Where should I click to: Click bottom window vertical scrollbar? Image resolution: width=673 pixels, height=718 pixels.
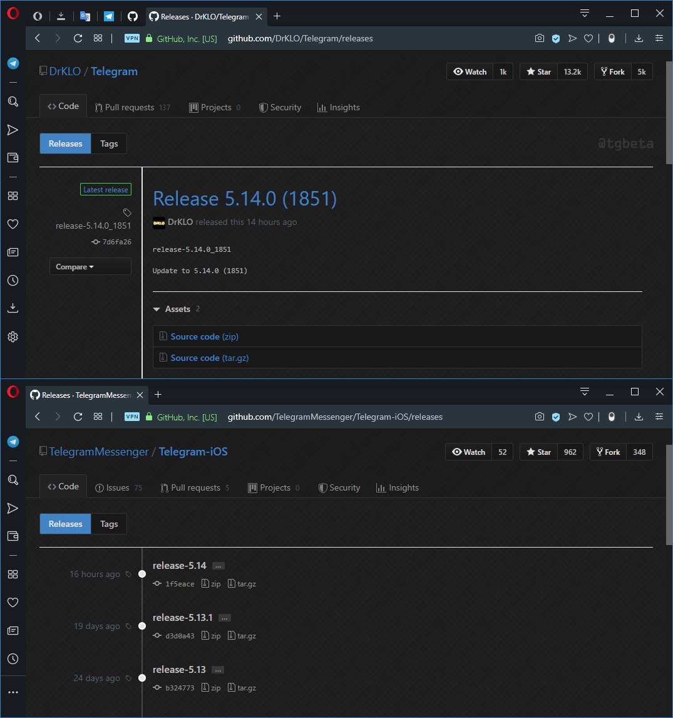pos(669,494)
